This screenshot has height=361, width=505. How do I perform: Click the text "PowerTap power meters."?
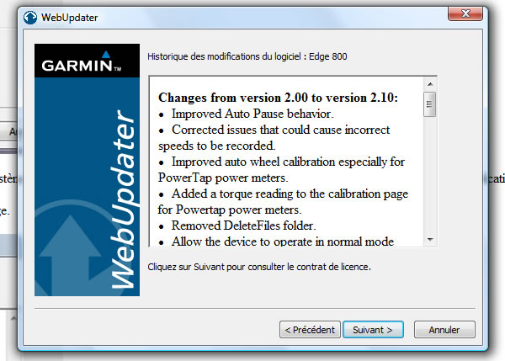point(223,178)
